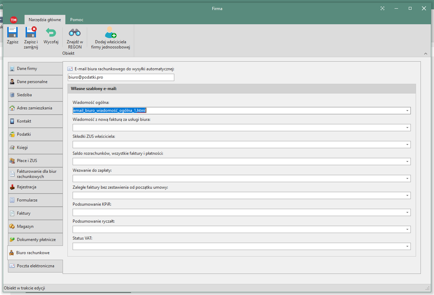The image size is (434, 295).
Task: Expand the Składki ZUS właściciela dropdown
Action: point(407,145)
